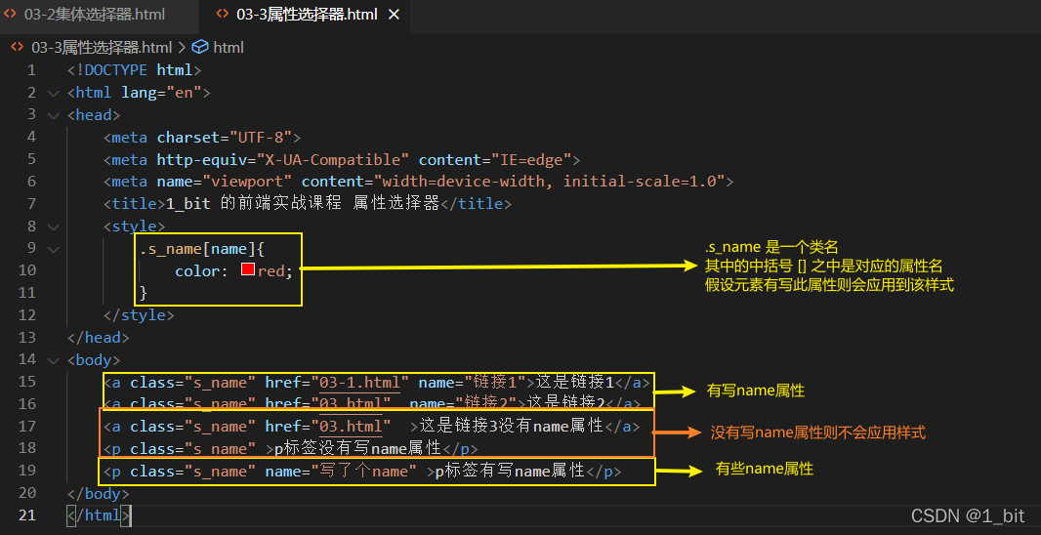Click the text 这是链接1 on line 15
This screenshot has height=535, width=1041.
pyautogui.click(x=575, y=383)
